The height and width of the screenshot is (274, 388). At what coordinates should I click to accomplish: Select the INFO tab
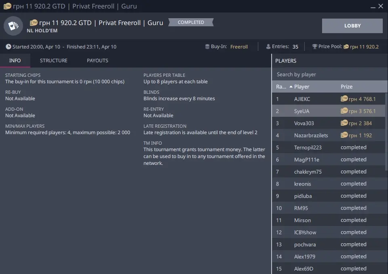click(x=15, y=61)
